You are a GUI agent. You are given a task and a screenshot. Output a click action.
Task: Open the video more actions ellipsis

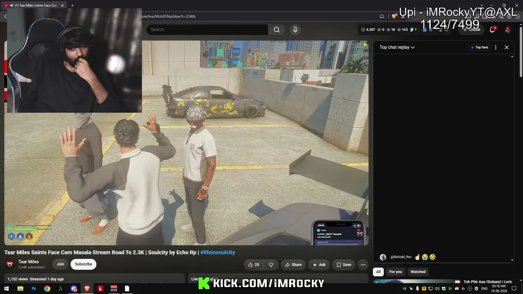[363, 265]
